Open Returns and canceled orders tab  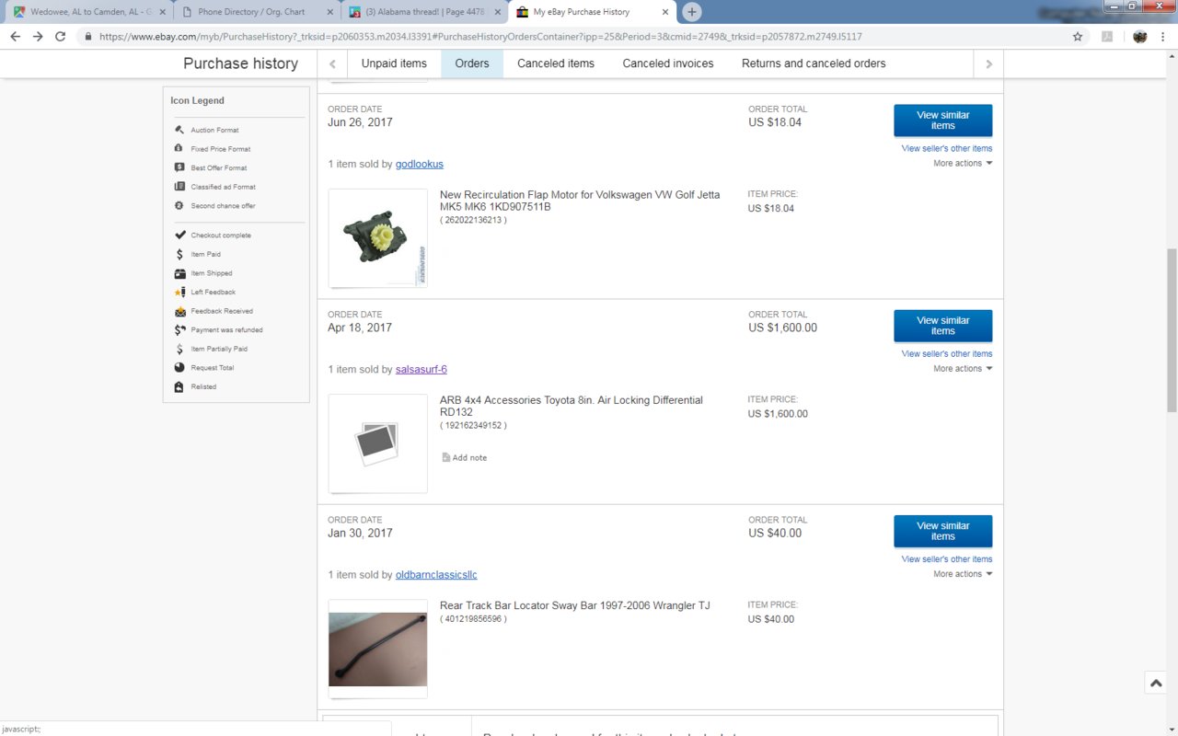814,63
